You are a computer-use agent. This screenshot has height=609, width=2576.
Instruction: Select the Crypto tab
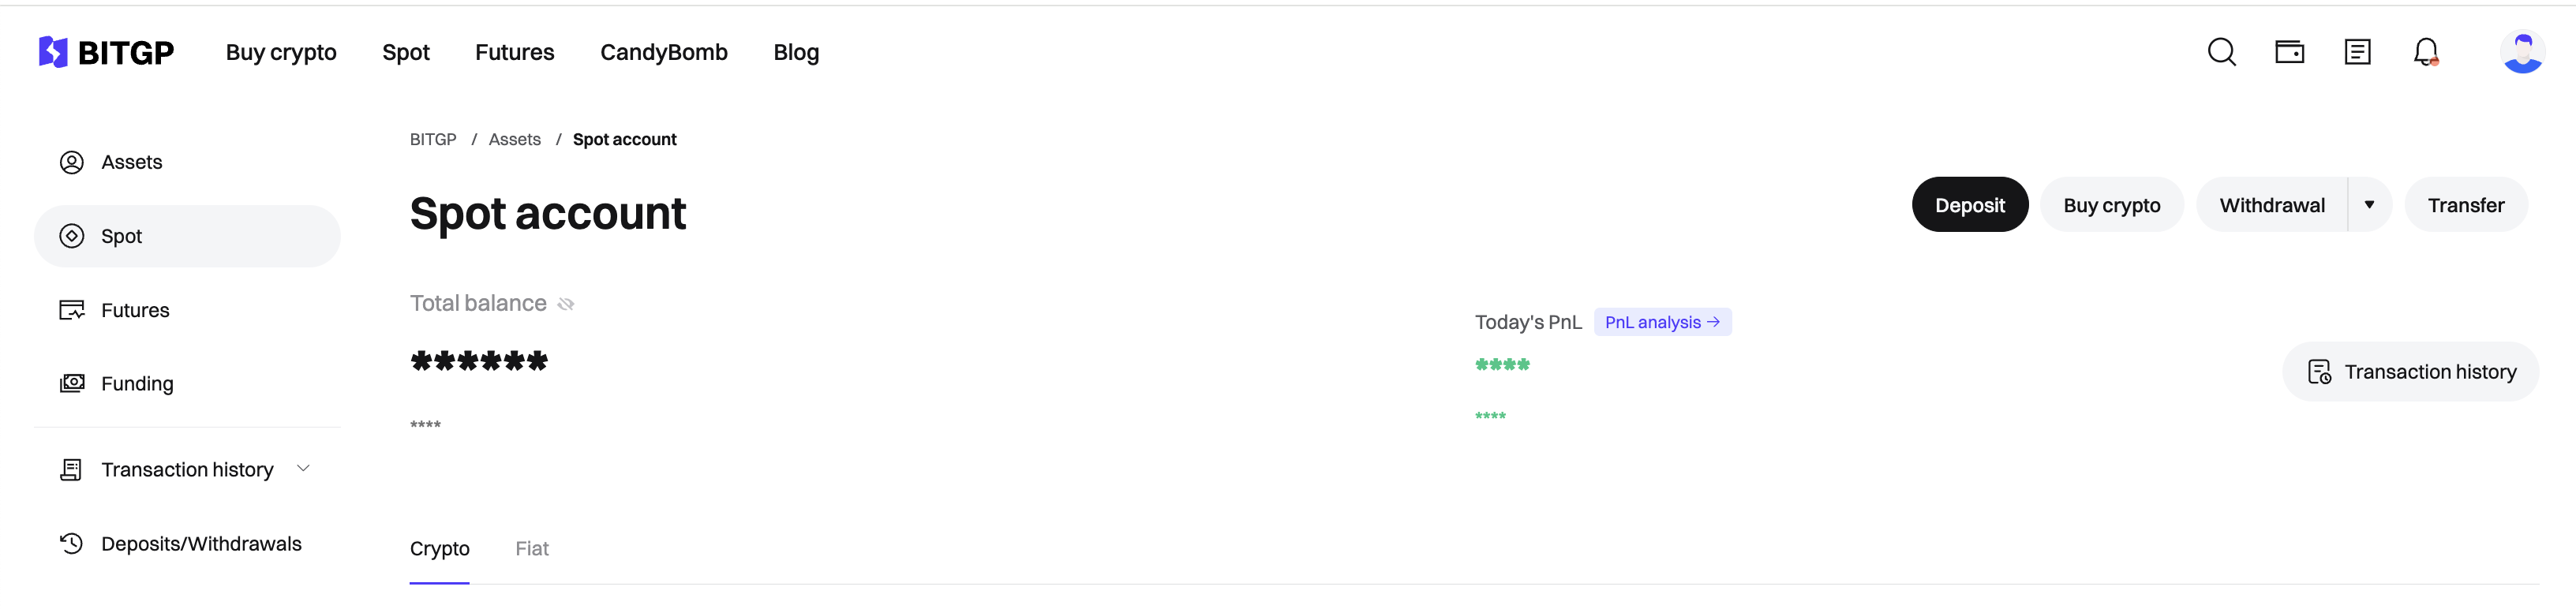coord(440,548)
